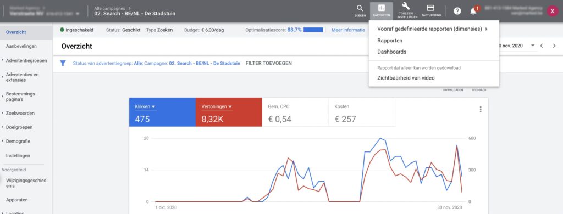563x214 pixels.
Task: Click the Type Zoeken text
Action: pyautogui.click(x=159, y=30)
